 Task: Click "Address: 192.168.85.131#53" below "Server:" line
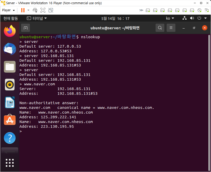click(x=58, y=93)
